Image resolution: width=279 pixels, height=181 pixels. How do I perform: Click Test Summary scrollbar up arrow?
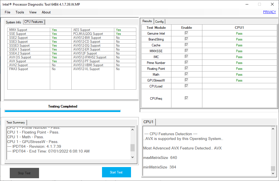click(x=132, y=130)
